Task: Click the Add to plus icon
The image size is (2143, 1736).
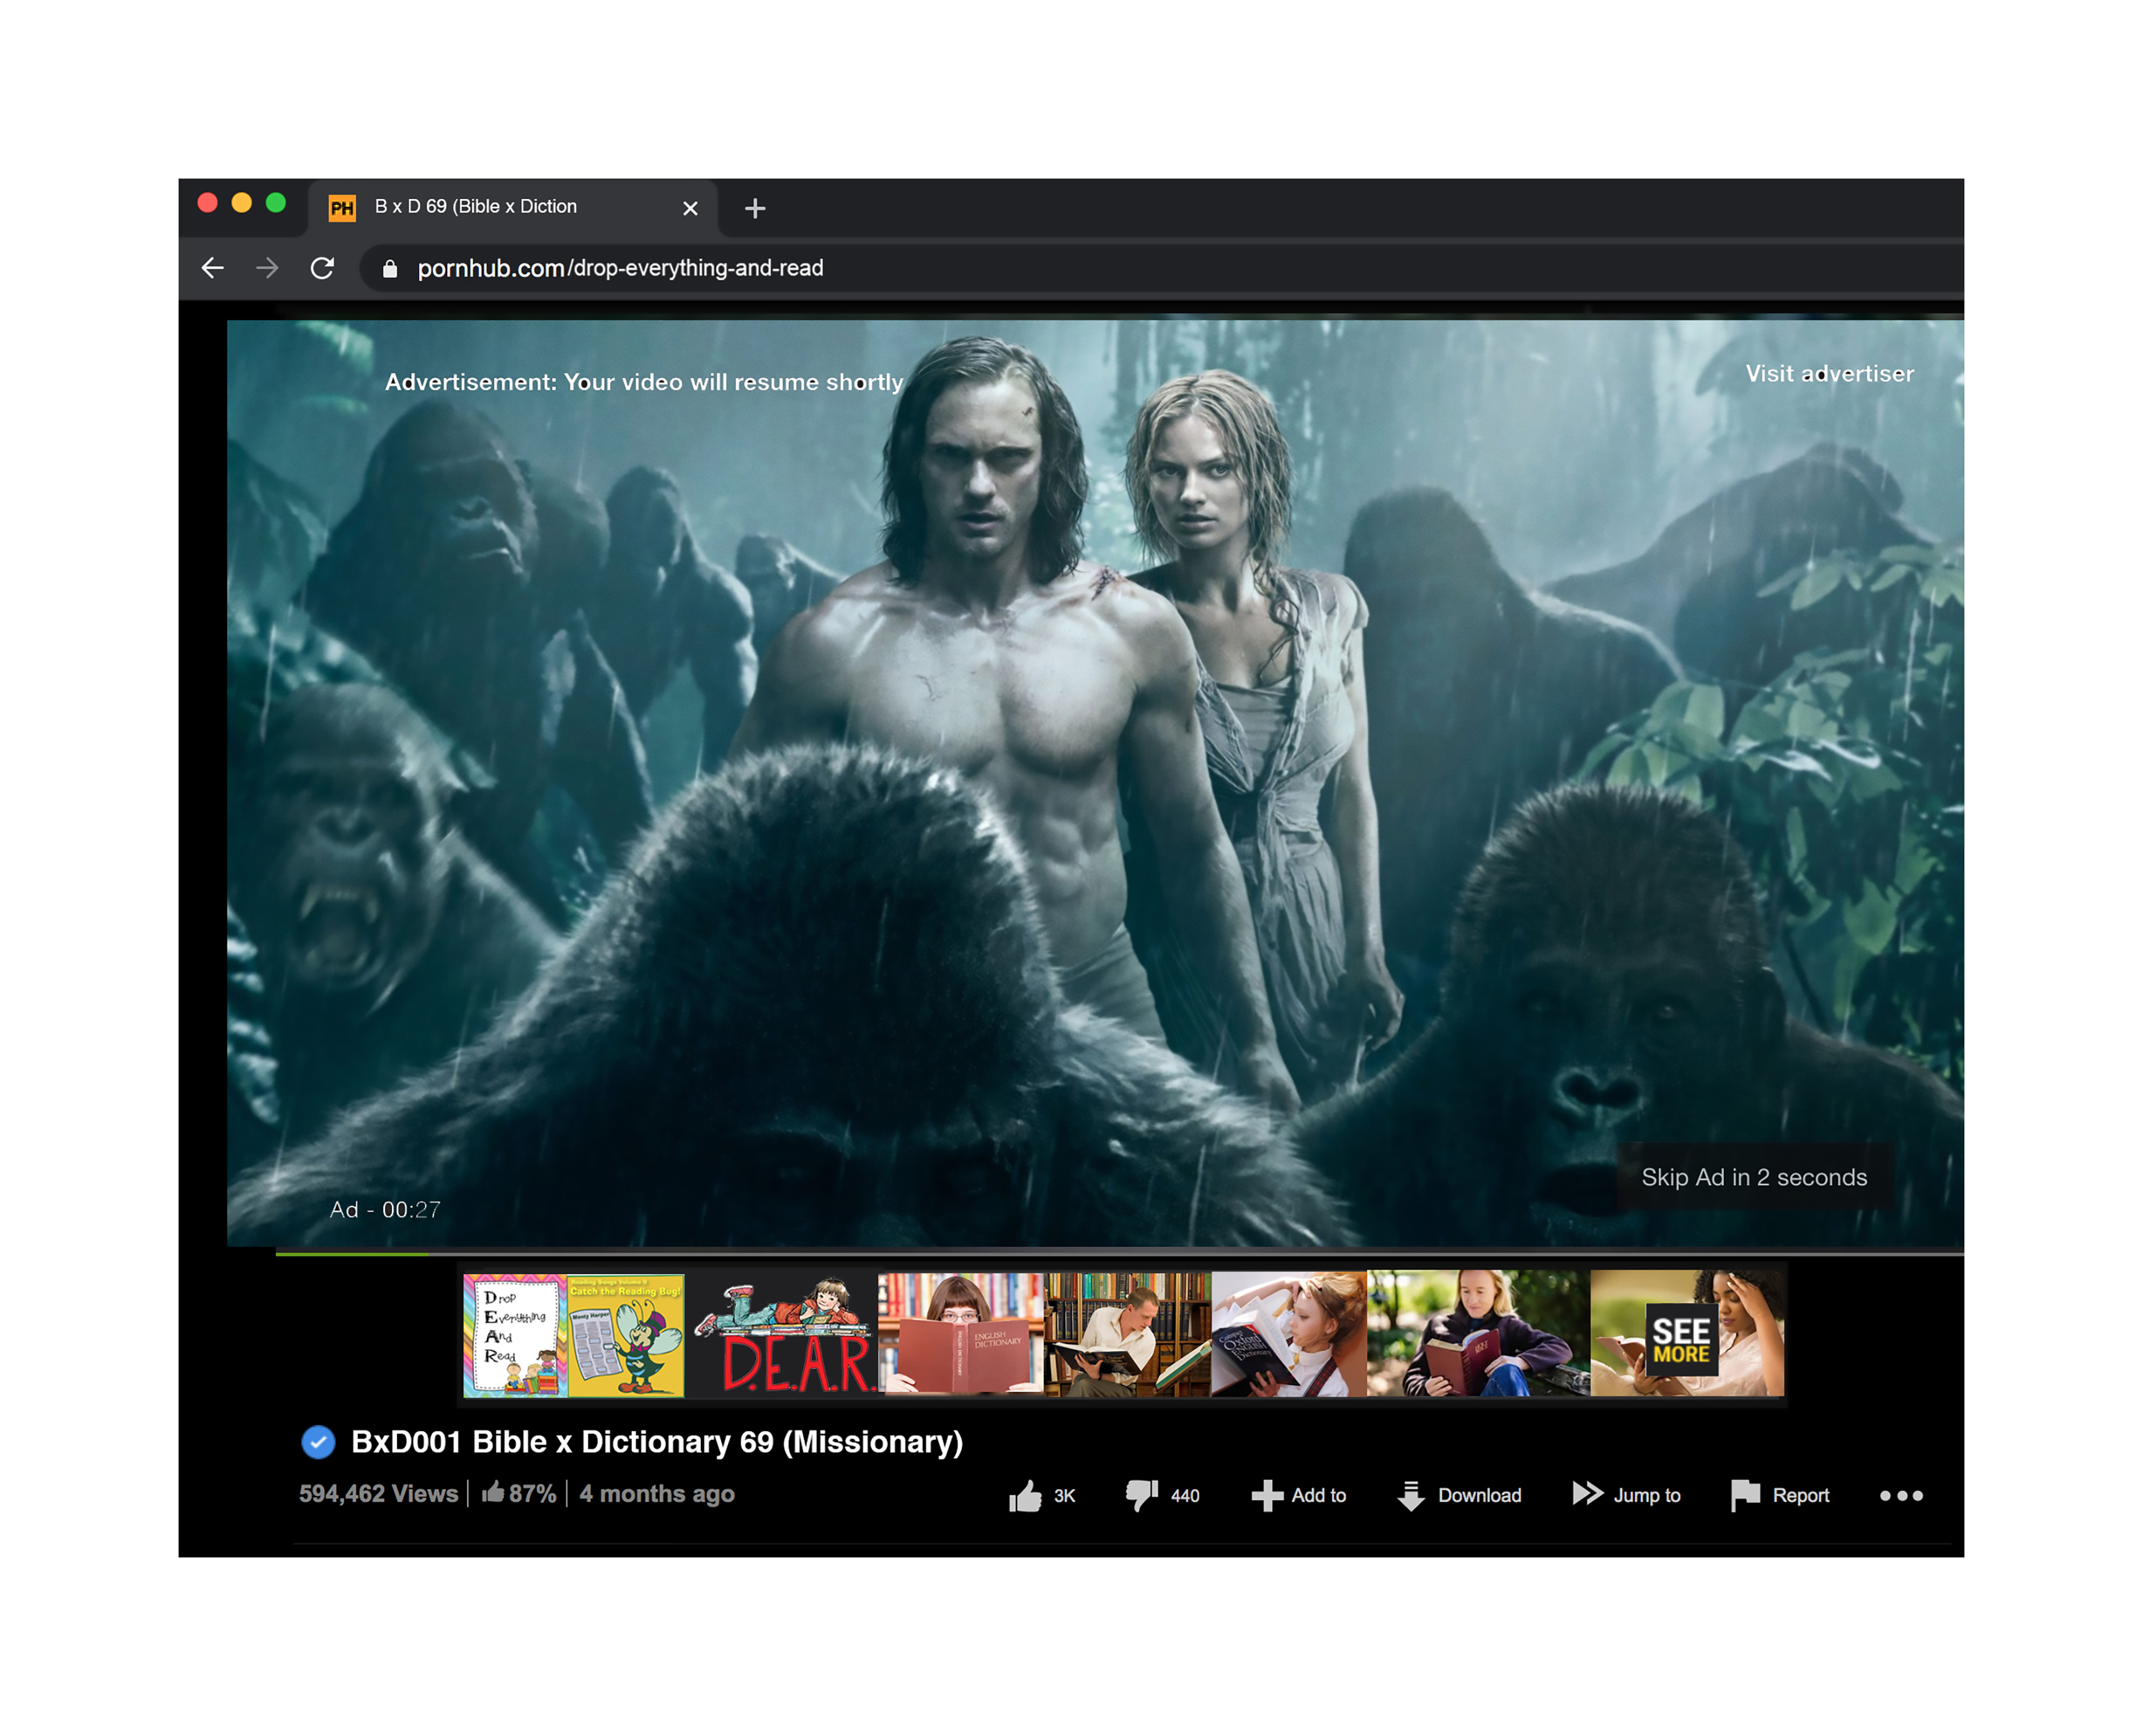Action: 1266,1496
